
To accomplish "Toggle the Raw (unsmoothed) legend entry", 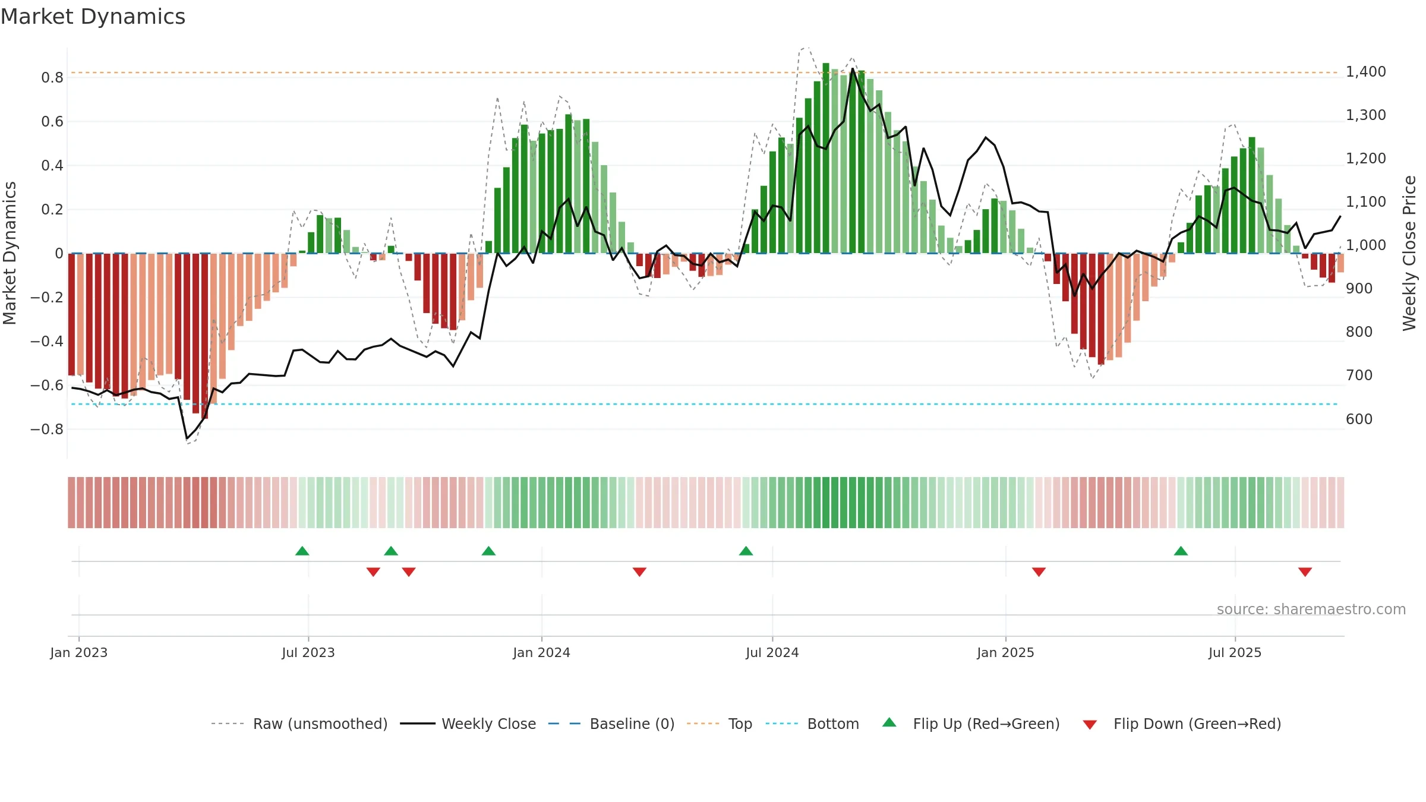I will [299, 724].
